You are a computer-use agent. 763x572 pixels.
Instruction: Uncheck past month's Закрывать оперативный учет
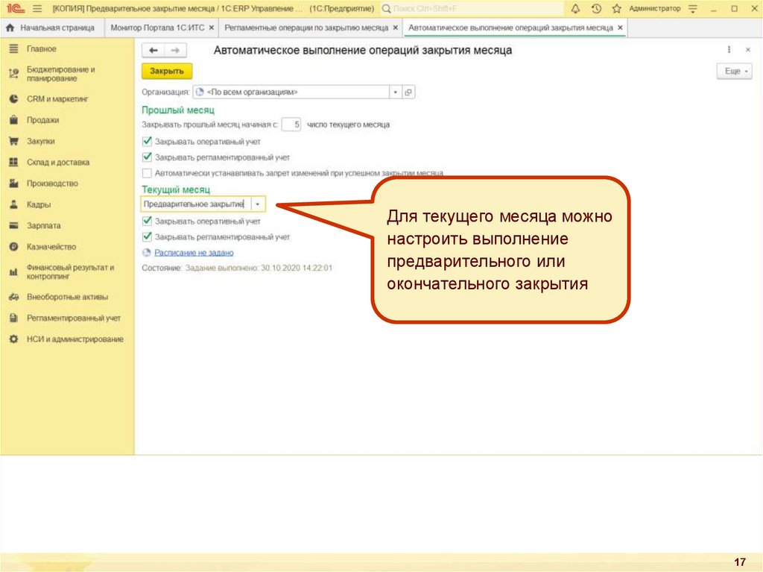click(147, 141)
